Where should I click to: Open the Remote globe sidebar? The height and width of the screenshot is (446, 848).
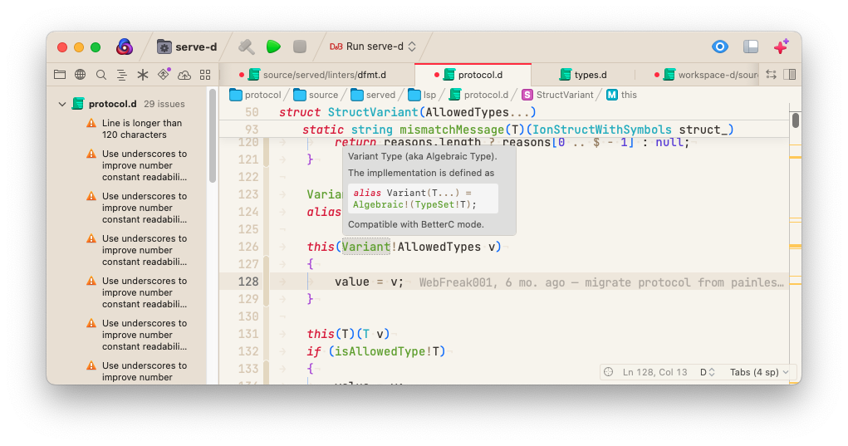[x=80, y=75]
